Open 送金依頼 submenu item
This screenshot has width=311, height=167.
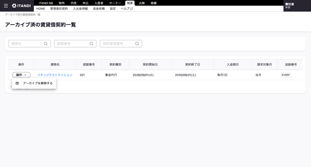pyautogui.click(x=99, y=9)
